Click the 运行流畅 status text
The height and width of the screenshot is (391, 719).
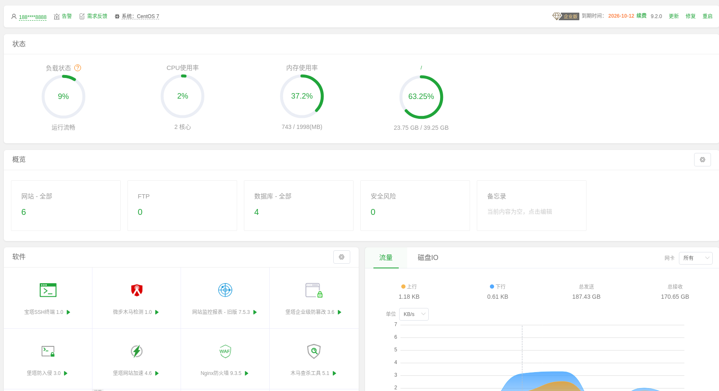pyautogui.click(x=63, y=127)
